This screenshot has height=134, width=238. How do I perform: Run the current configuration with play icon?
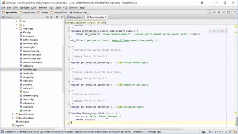tap(215, 12)
